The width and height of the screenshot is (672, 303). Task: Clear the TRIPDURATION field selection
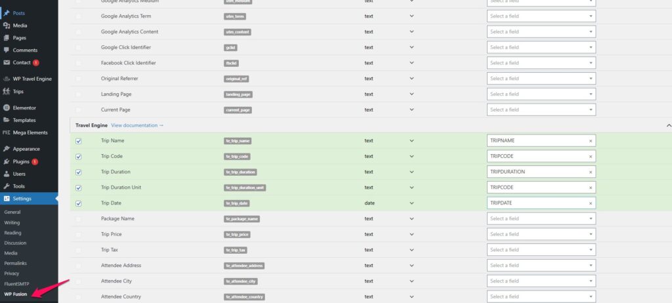click(x=590, y=172)
